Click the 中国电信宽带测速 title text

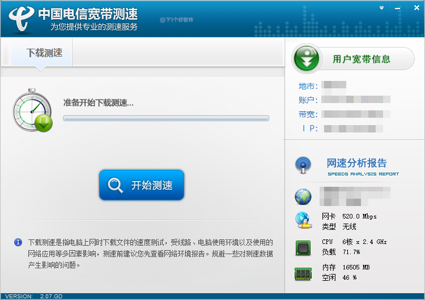88,14
